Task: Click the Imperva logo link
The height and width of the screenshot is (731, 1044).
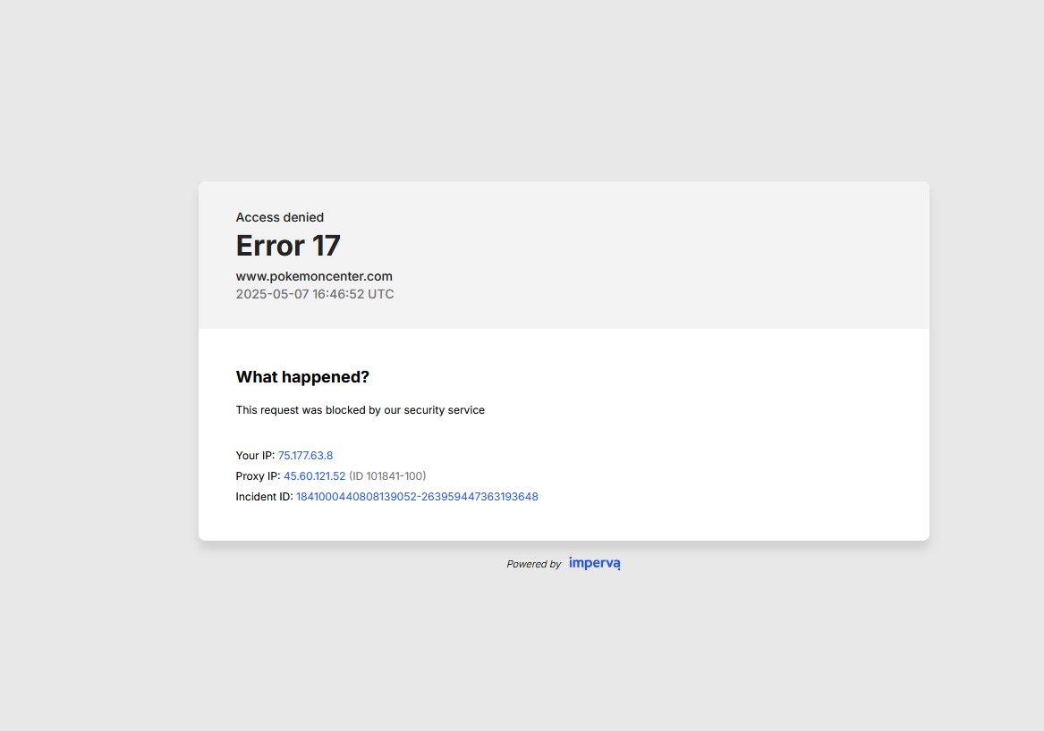Action: coord(595,563)
